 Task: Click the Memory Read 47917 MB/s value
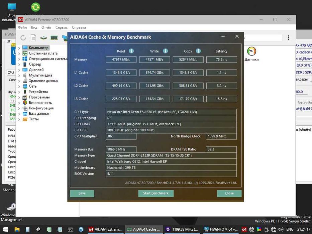(121, 60)
